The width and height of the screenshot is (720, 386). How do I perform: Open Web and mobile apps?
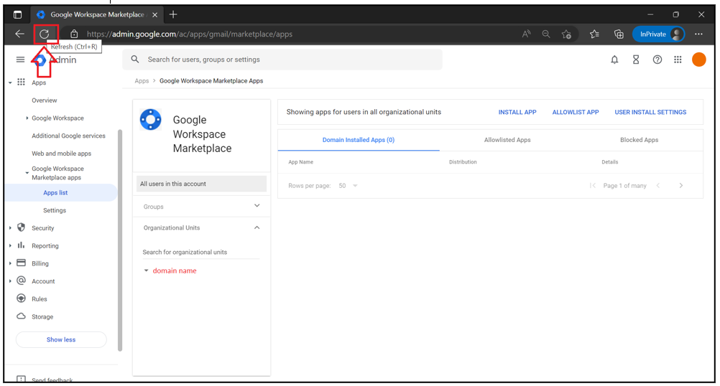(62, 154)
